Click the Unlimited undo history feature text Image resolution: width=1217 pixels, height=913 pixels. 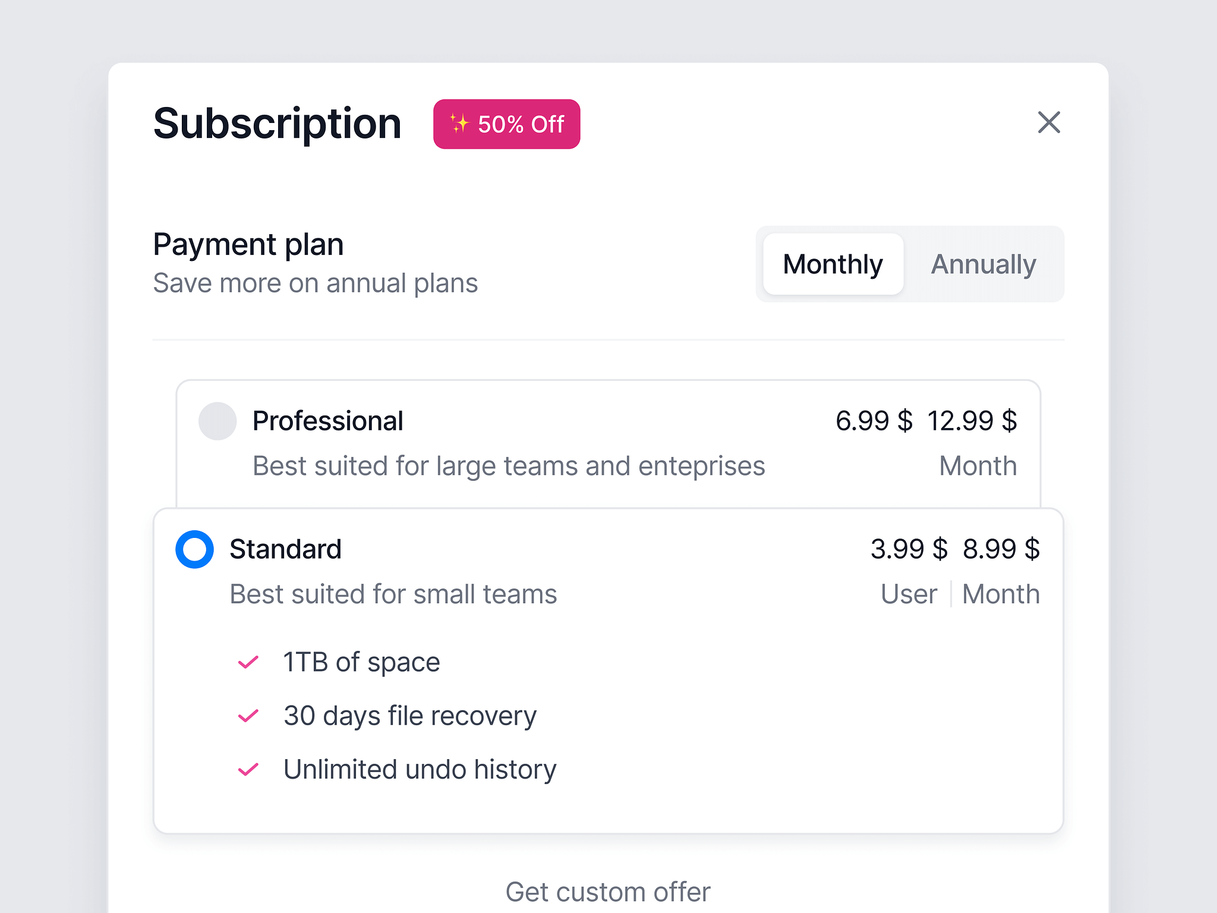pos(420,769)
